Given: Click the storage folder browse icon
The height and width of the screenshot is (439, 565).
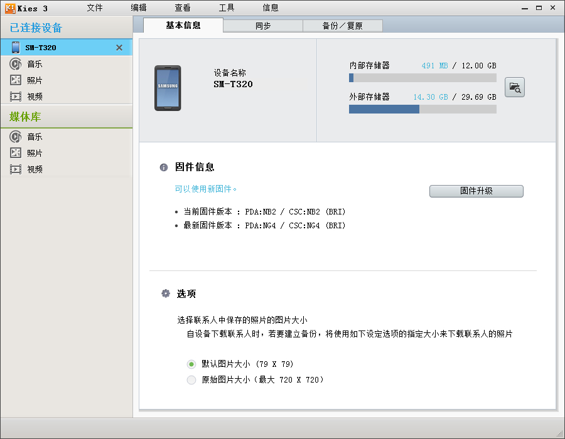Looking at the screenshot, I should coord(515,87).
